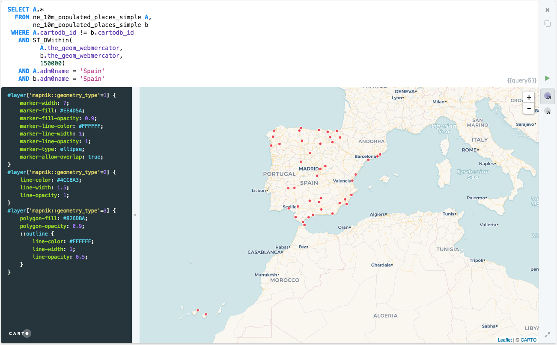Click the ST_DWithin function in SQL
The image size is (557, 345).
(51, 40)
